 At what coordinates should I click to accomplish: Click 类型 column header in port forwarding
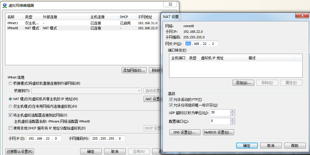pyautogui.click(x=193, y=58)
